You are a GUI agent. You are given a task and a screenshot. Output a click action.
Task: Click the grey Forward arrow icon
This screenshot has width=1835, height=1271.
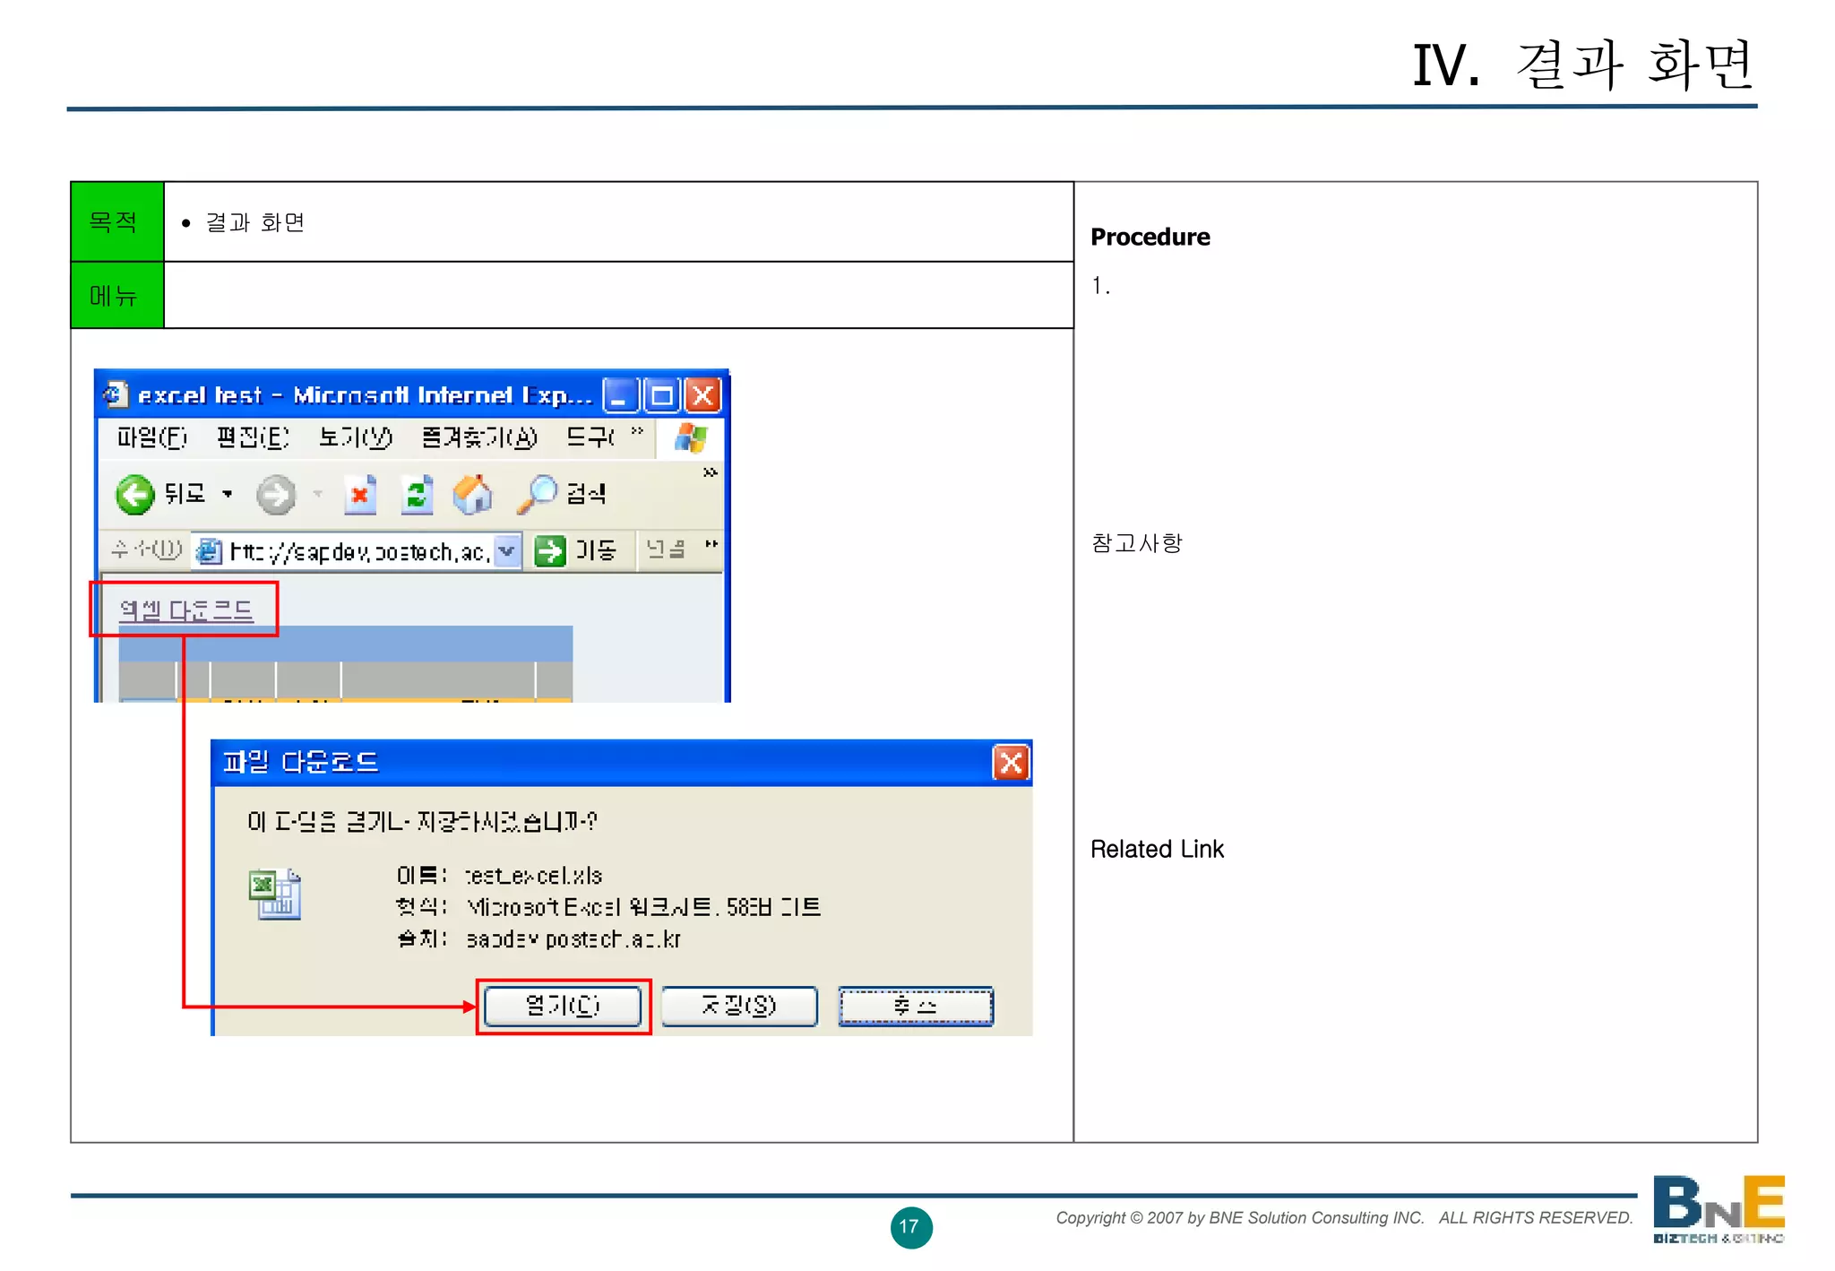tap(276, 495)
